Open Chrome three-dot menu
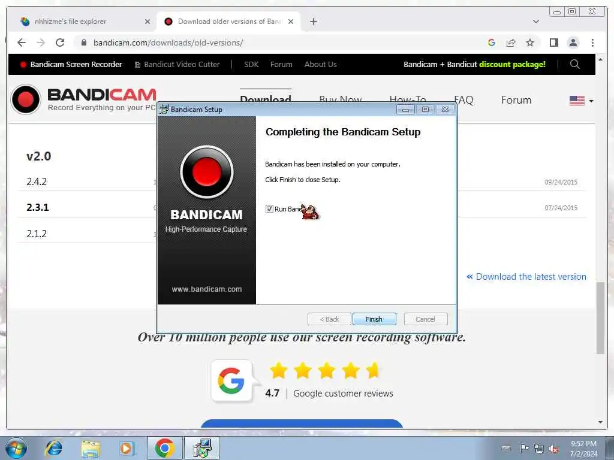The width and height of the screenshot is (614, 460). pyautogui.click(x=592, y=43)
